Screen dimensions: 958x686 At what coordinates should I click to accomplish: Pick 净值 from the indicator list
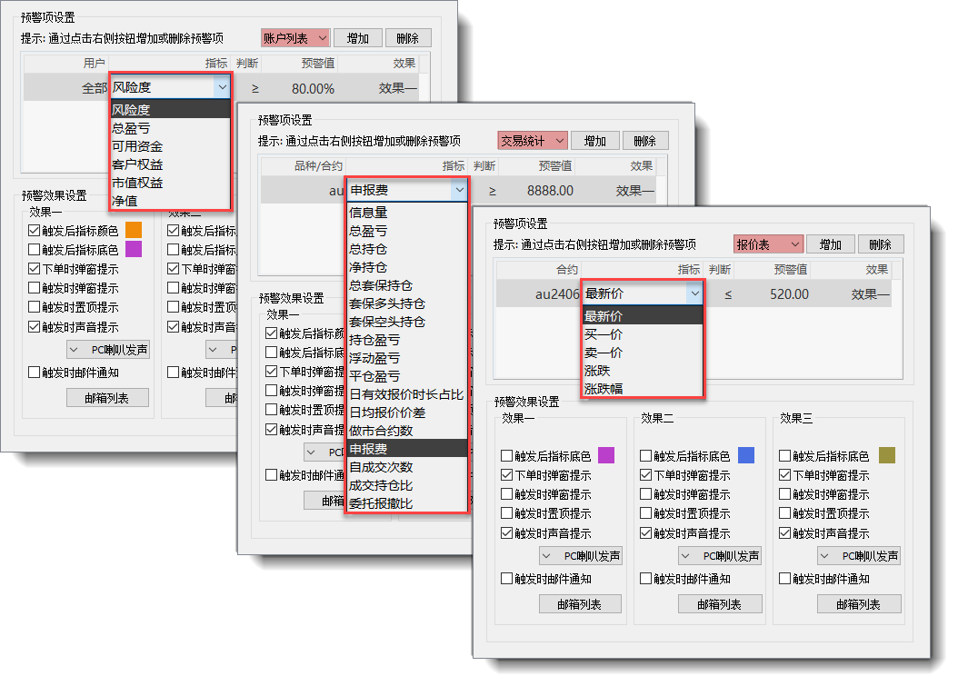click(x=170, y=201)
